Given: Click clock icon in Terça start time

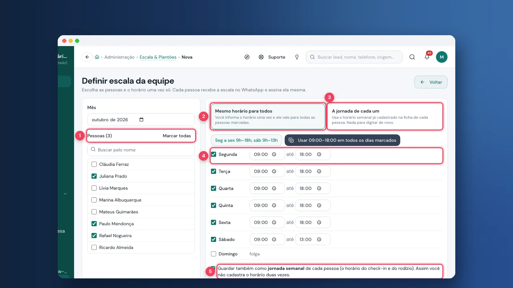Looking at the screenshot, I should click(274, 172).
